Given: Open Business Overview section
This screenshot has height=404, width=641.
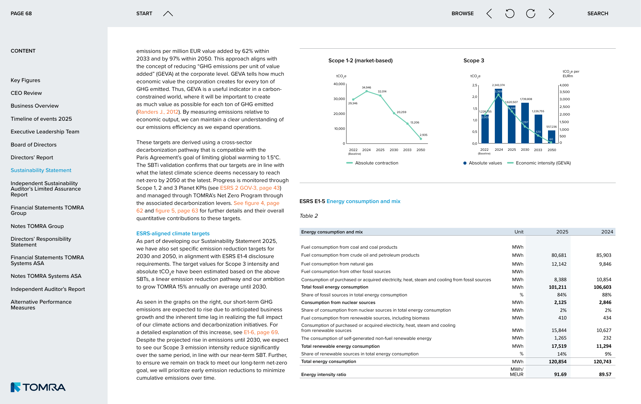Looking at the screenshot, I should [x=35, y=106].
